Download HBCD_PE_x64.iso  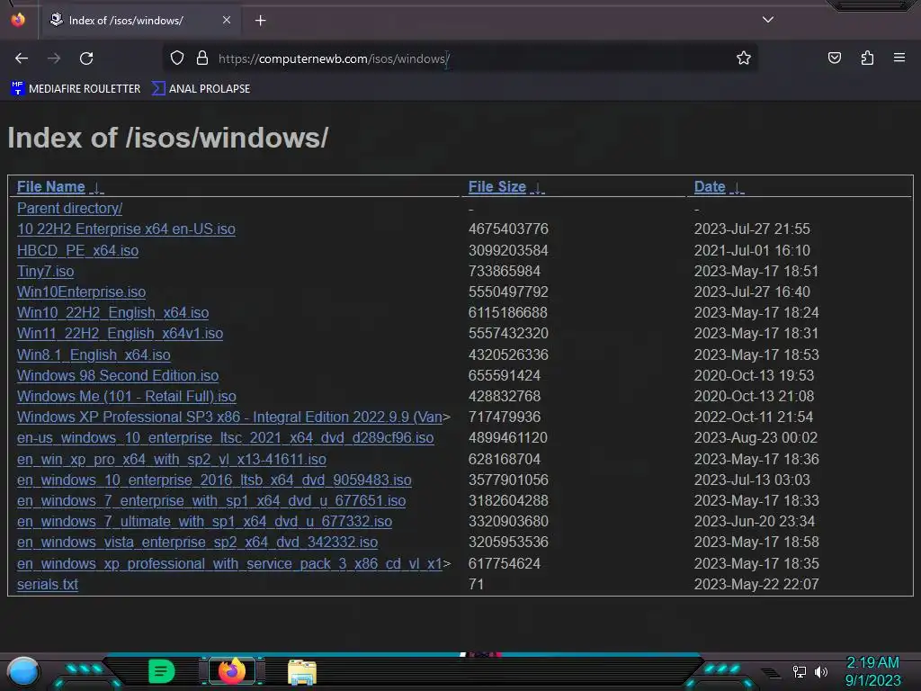[x=78, y=251]
